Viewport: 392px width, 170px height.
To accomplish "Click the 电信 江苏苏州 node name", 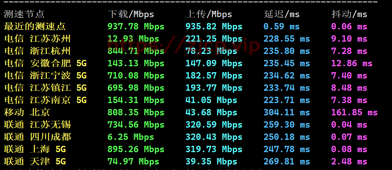I will tap(37, 39).
